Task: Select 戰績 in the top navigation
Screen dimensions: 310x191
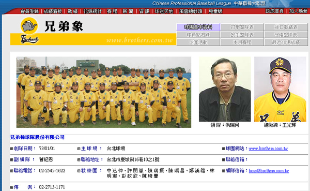Action: (x=72, y=11)
